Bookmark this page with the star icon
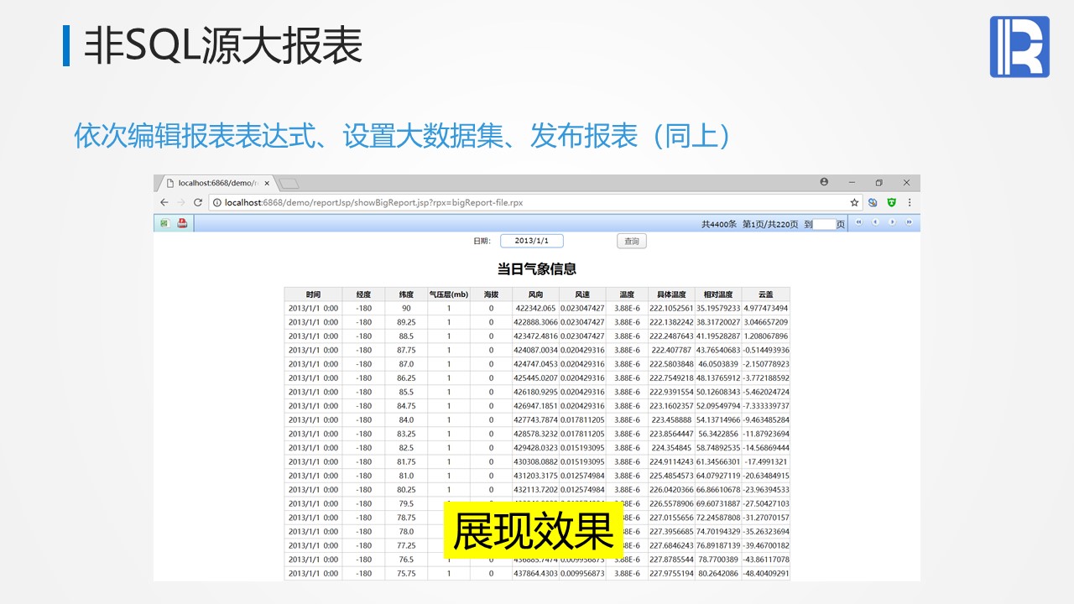1074x604 pixels. coord(854,202)
